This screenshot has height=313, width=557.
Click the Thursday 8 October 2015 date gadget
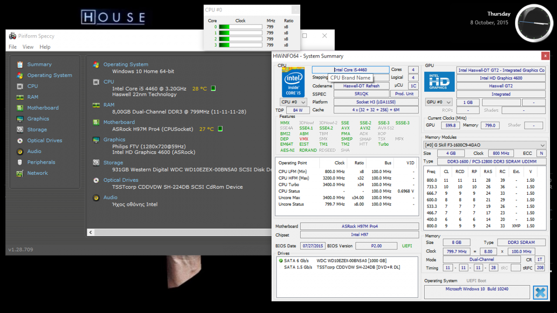click(x=490, y=18)
